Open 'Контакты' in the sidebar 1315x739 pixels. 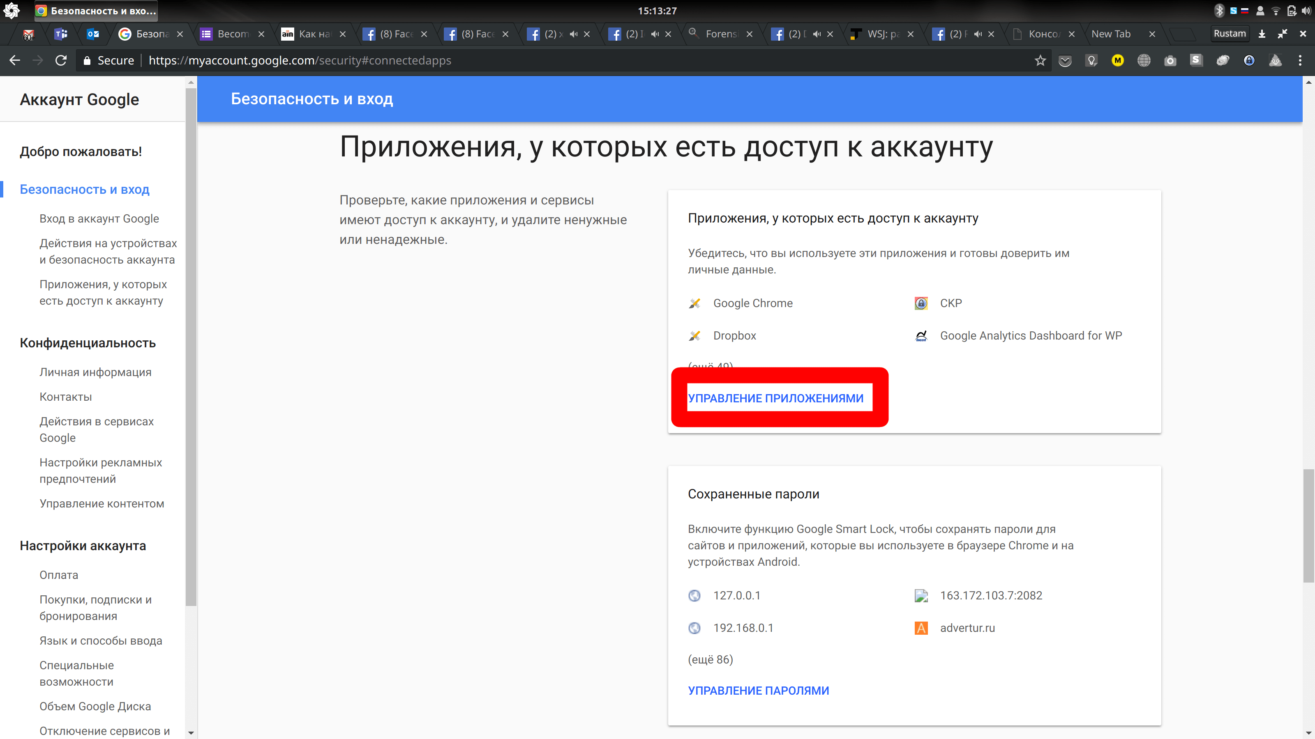point(66,397)
